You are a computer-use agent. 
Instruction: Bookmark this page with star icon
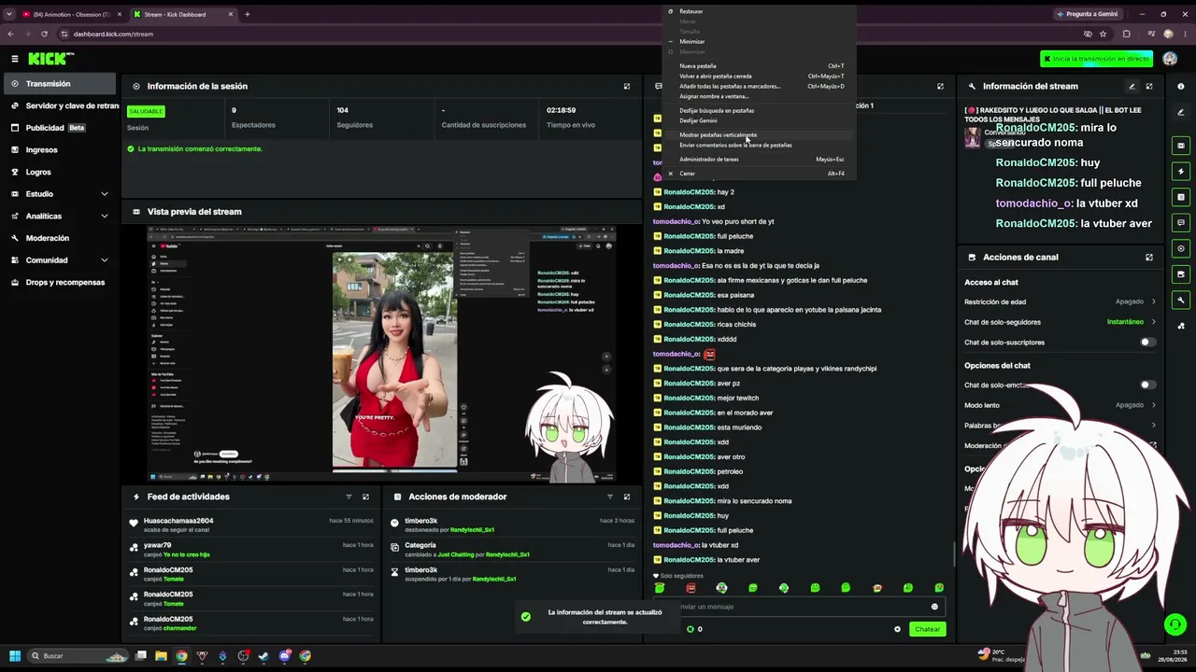[x=1103, y=34]
